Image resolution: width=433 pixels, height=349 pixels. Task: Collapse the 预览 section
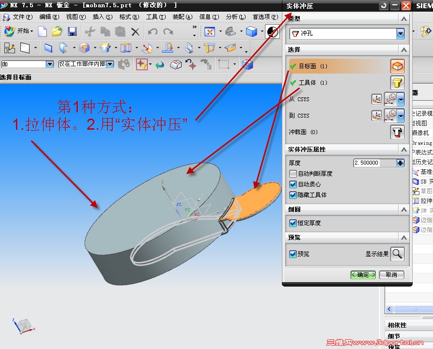pyautogui.click(x=404, y=237)
